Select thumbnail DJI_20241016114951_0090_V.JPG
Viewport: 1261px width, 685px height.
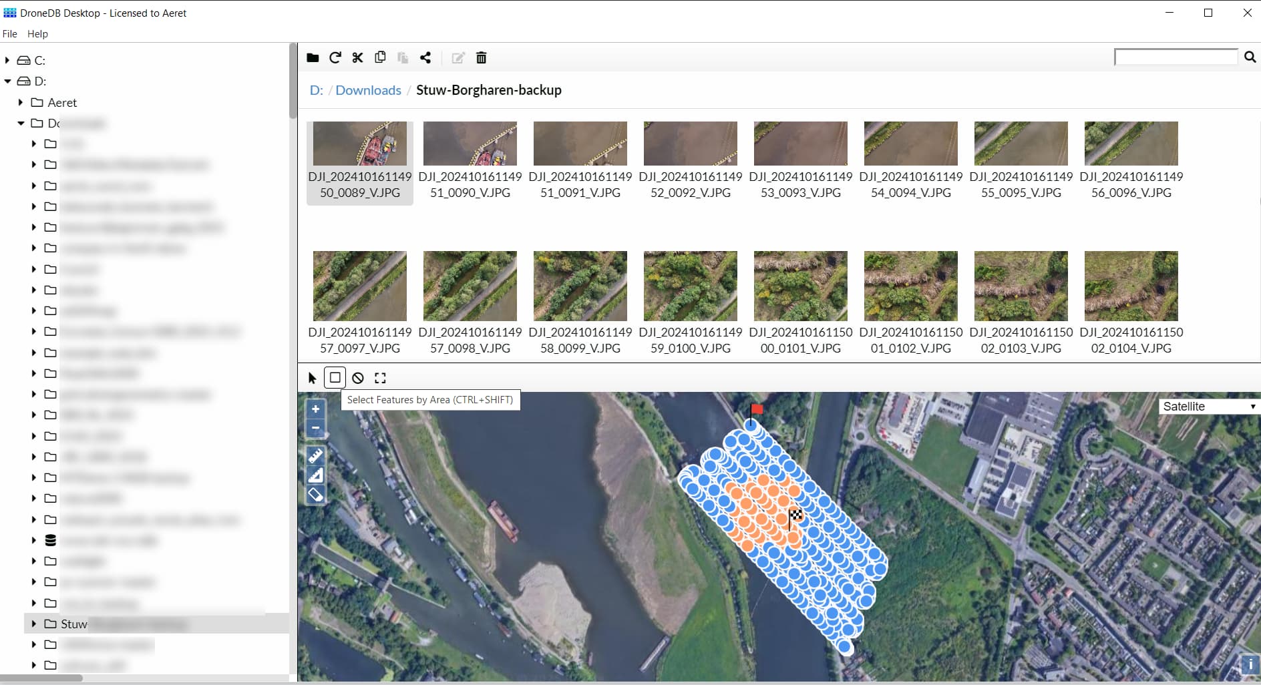click(x=470, y=143)
